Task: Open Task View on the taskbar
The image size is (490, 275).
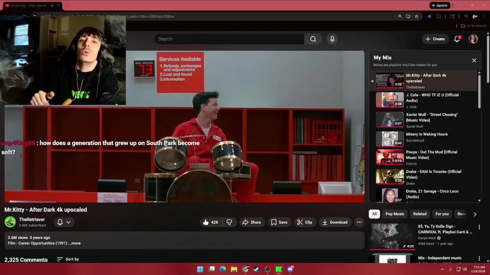Action: [x=212, y=269]
